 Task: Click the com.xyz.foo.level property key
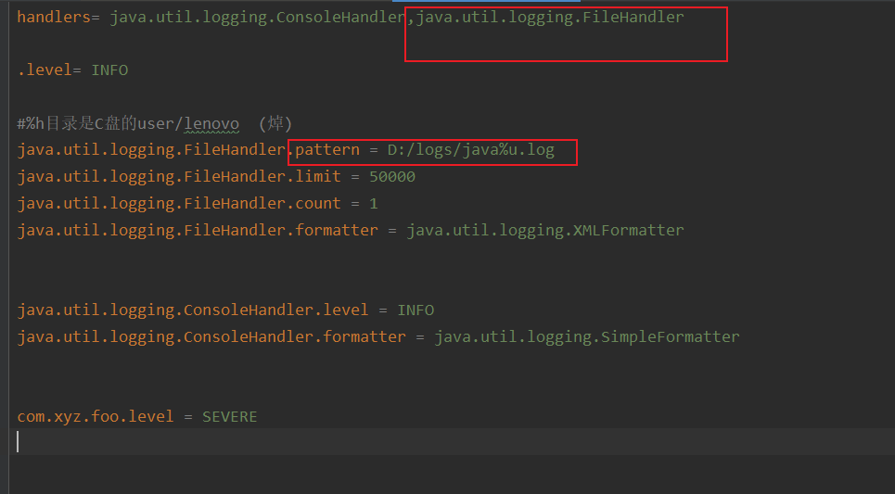click(x=96, y=417)
